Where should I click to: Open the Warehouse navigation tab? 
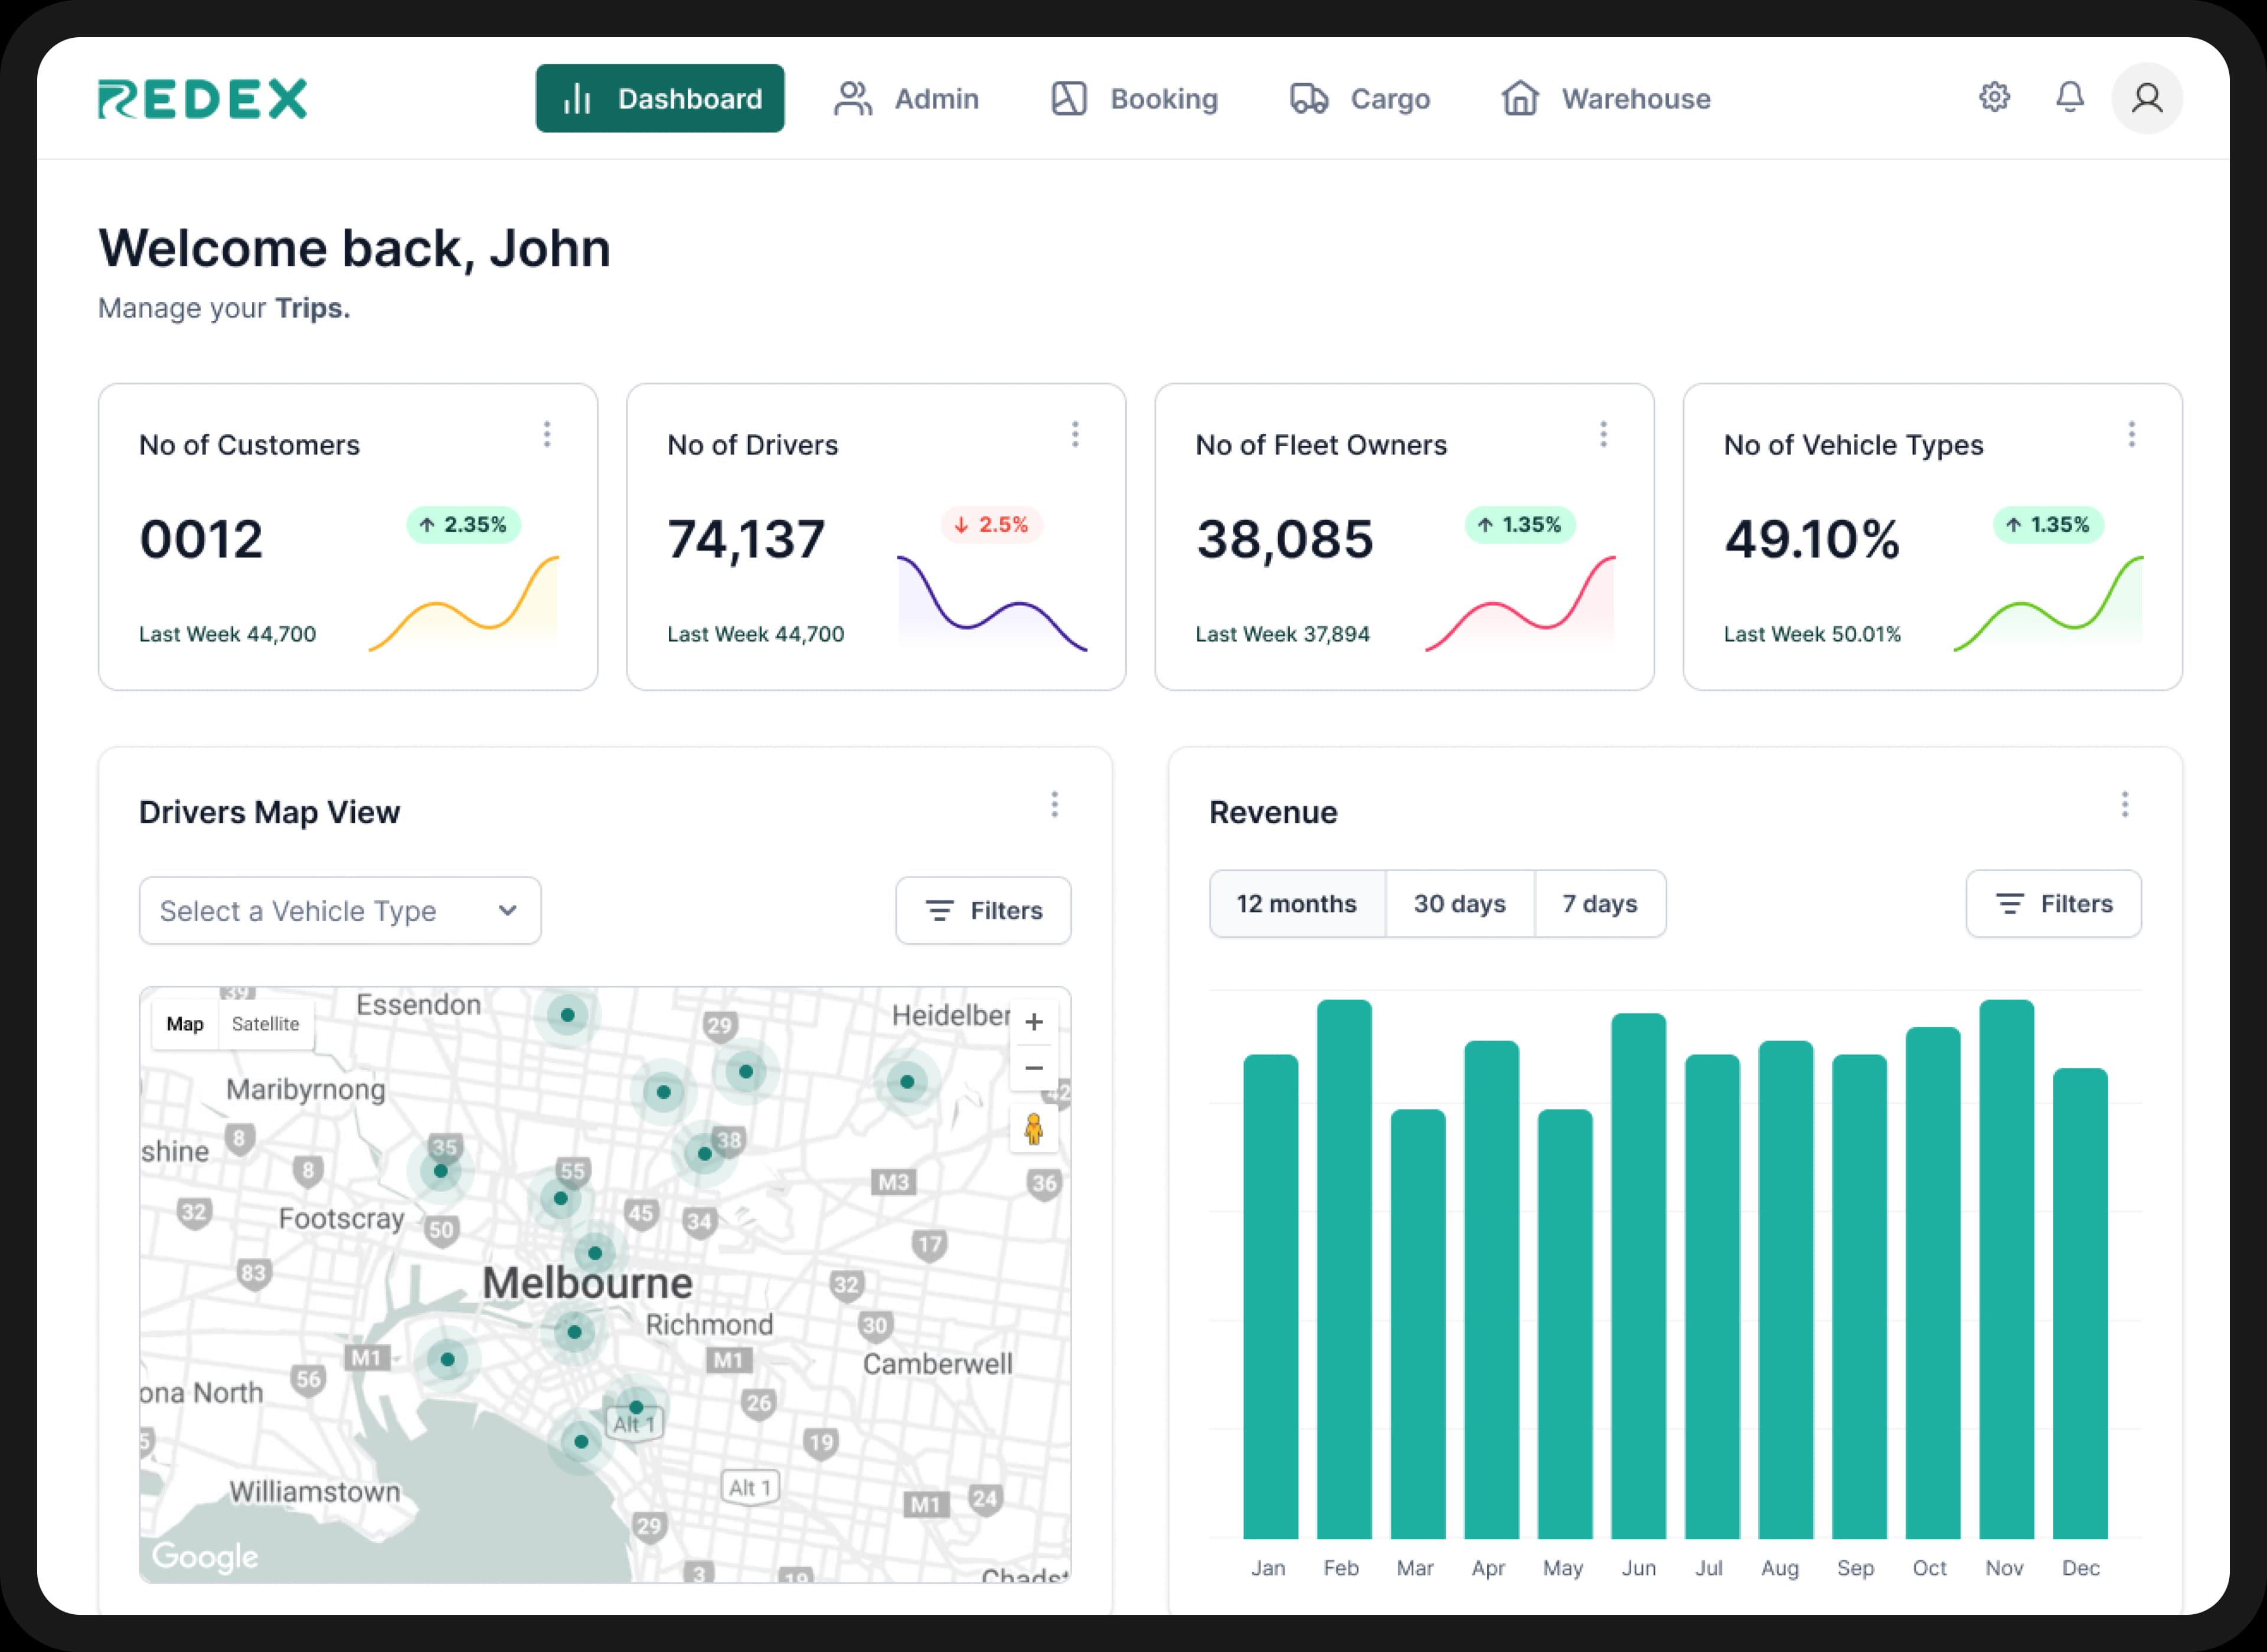(1606, 98)
